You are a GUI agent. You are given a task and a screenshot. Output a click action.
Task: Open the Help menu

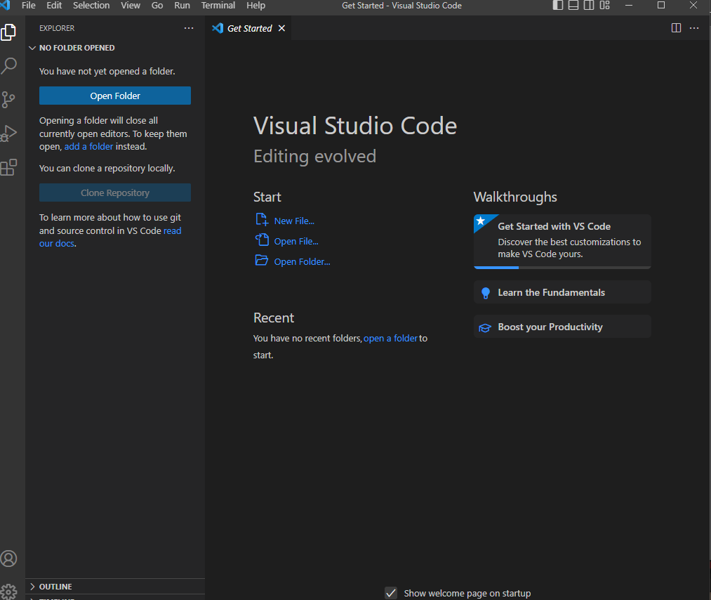[255, 6]
